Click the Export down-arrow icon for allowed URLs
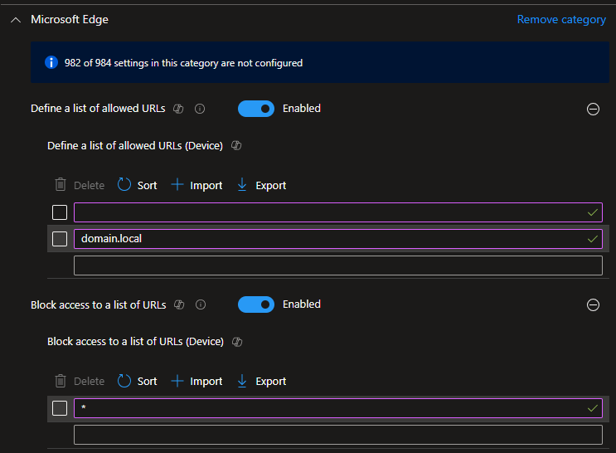 pyautogui.click(x=242, y=184)
